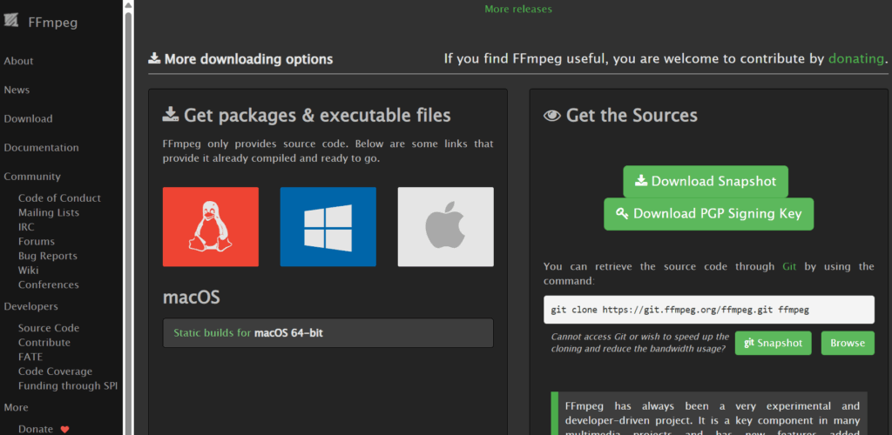Open Conferences link in sidebar
This screenshot has height=435, width=892.
pyautogui.click(x=49, y=284)
